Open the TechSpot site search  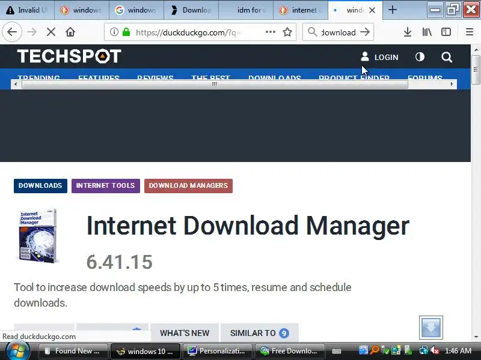tap(447, 57)
